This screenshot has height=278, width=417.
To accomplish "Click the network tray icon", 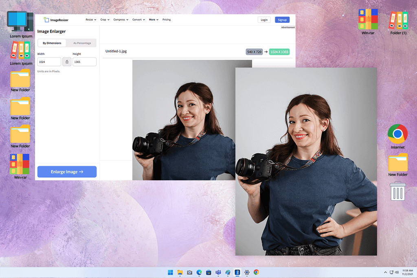I will tap(391, 272).
